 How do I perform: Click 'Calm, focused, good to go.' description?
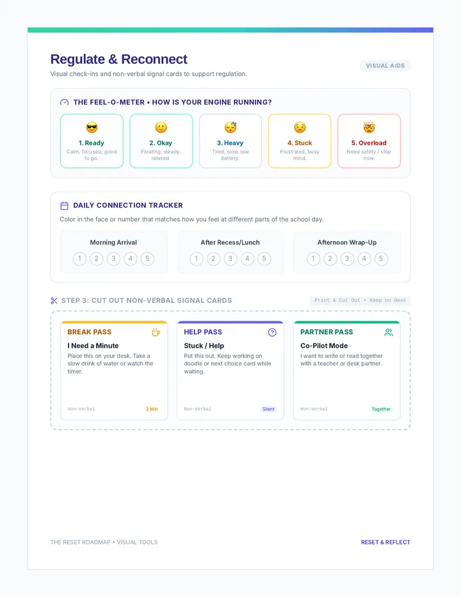point(92,155)
